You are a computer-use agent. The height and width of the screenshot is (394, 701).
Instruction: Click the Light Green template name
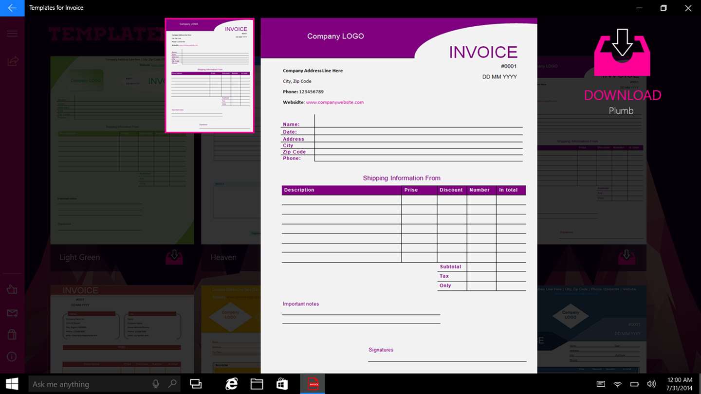click(x=79, y=257)
